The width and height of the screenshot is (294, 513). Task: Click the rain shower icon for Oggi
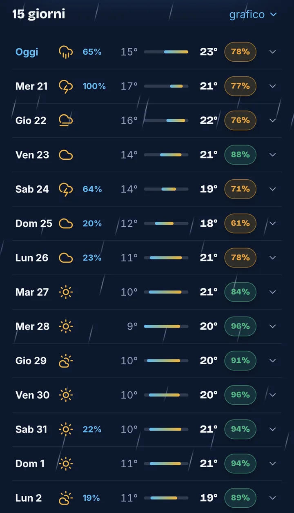click(x=66, y=52)
